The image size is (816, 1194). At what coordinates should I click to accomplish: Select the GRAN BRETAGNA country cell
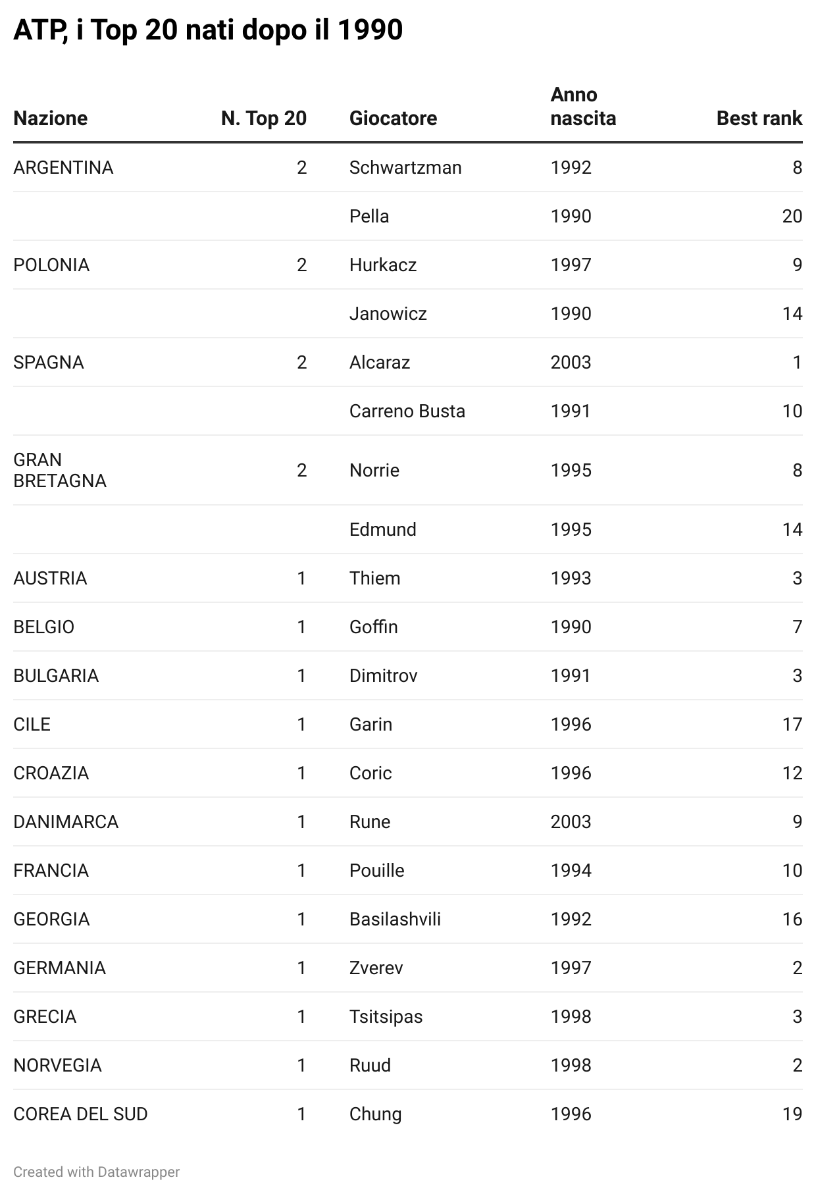60,470
